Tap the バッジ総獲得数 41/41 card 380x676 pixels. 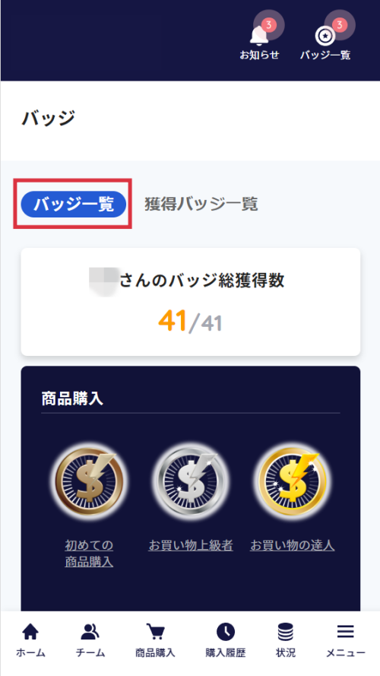pos(191,302)
